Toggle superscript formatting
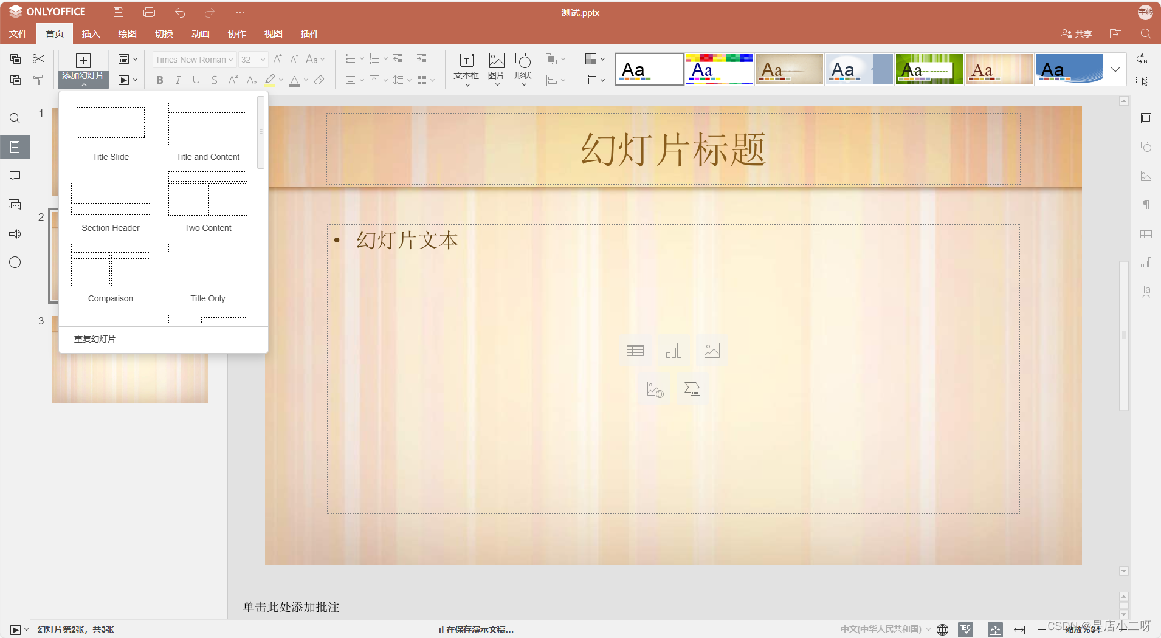 (x=233, y=80)
